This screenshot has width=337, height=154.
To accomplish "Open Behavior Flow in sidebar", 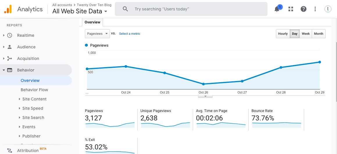I will (34, 90).
